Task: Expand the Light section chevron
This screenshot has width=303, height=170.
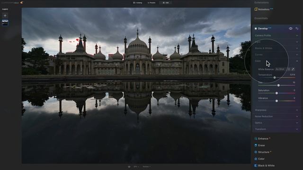Action: click(x=297, y=42)
